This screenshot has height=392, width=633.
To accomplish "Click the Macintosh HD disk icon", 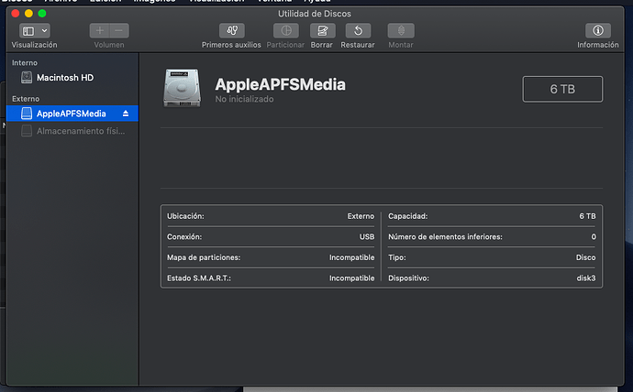I will [27, 77].
